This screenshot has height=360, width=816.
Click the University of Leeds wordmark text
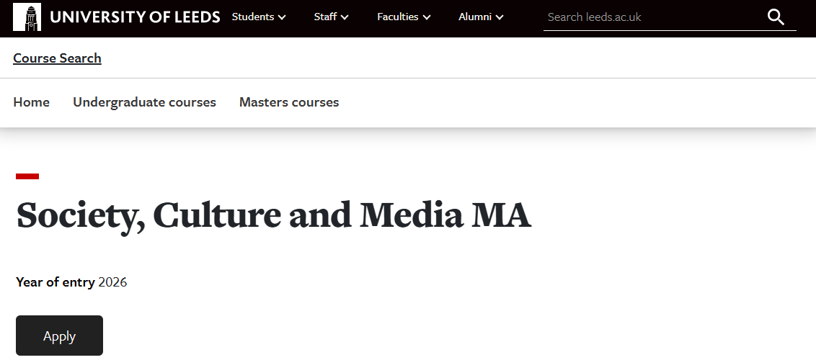tap(135, 17)
